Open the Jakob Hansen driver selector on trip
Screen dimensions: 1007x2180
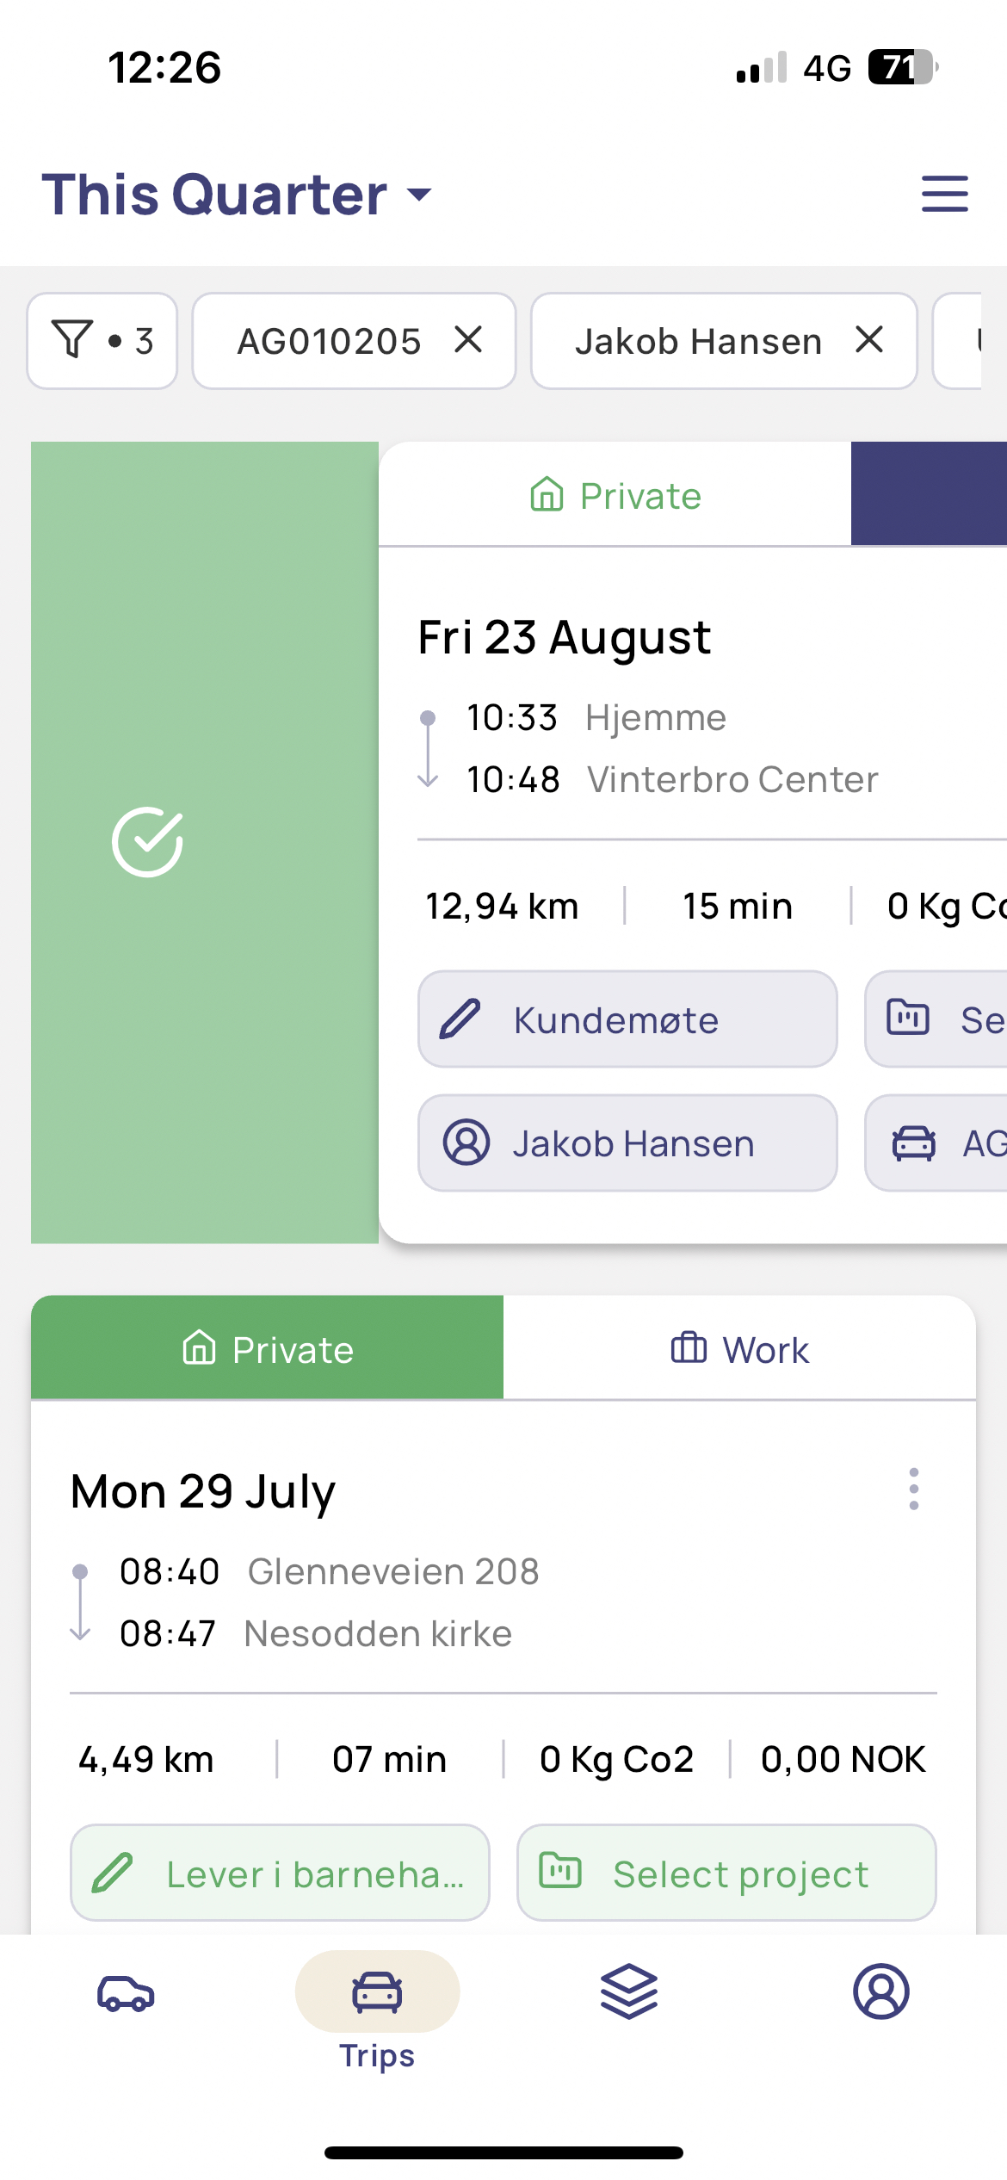pyautogui.click(x=627, y=1143)
